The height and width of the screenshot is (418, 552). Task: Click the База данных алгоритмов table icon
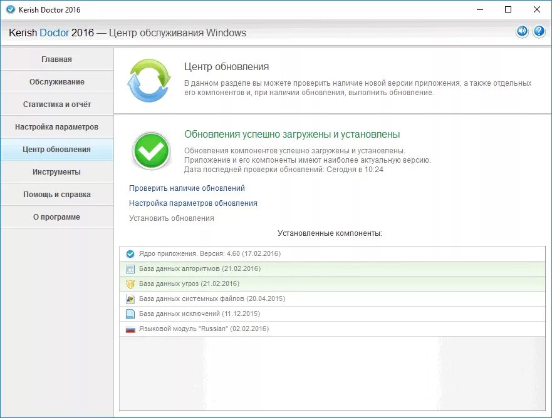click(x=130, y=269)
